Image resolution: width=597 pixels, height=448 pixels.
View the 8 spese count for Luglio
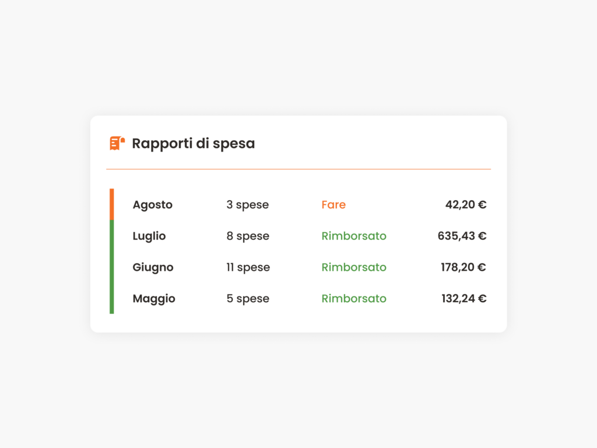click(248, 236)
